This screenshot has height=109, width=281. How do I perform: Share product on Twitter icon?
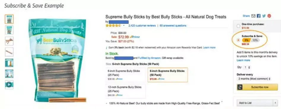(x=264, y=16)
